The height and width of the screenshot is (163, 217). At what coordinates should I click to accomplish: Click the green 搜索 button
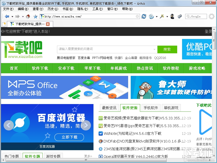[167, 49]
